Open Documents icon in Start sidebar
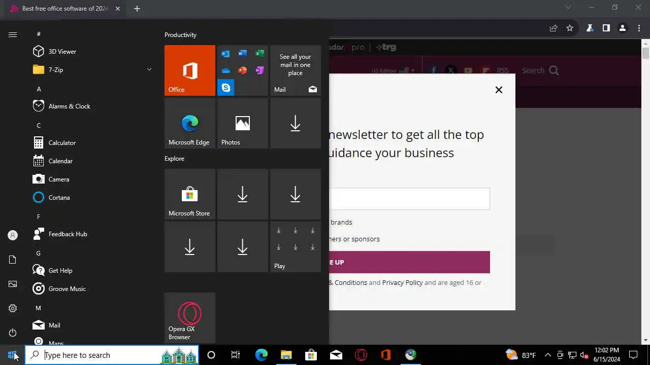This screenshot has height=365, width=650. [x=13, y=260]
